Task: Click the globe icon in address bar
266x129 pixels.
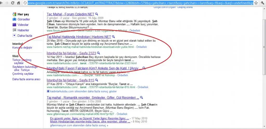Action: [x=25, y=3]
